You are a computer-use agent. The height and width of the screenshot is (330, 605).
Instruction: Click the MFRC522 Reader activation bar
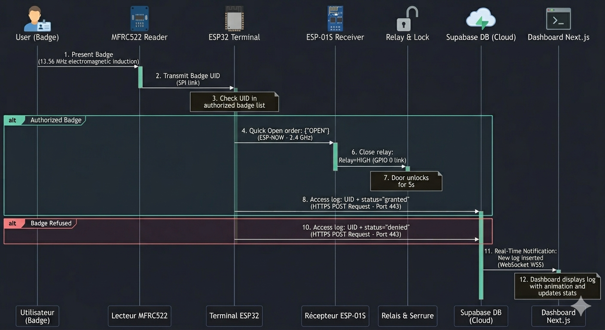pos(140,77)
